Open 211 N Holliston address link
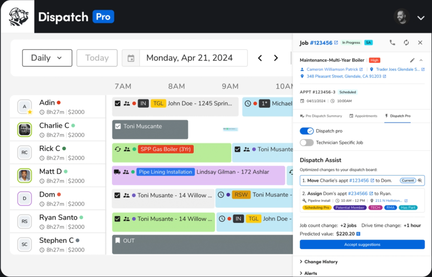This screenshot has height=277, width=432. (x=391, y=201)
